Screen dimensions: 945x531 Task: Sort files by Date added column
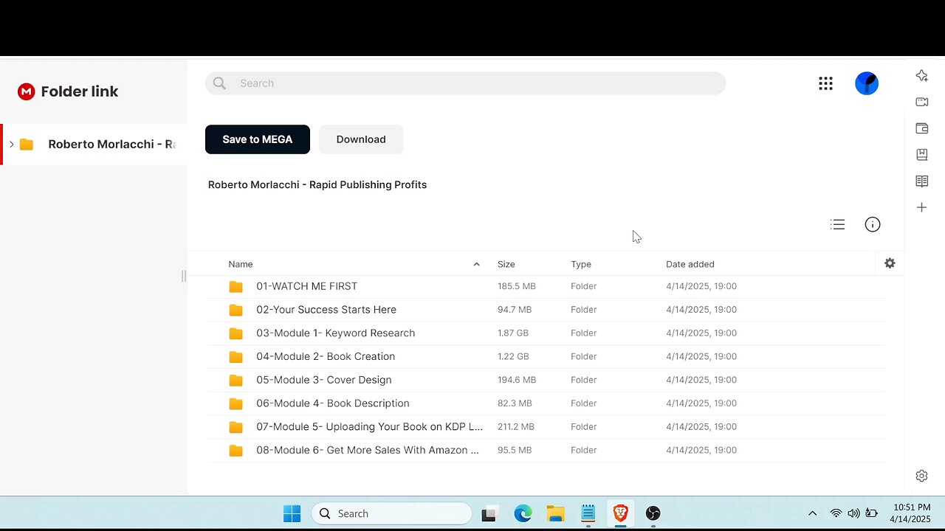[690, 264]
